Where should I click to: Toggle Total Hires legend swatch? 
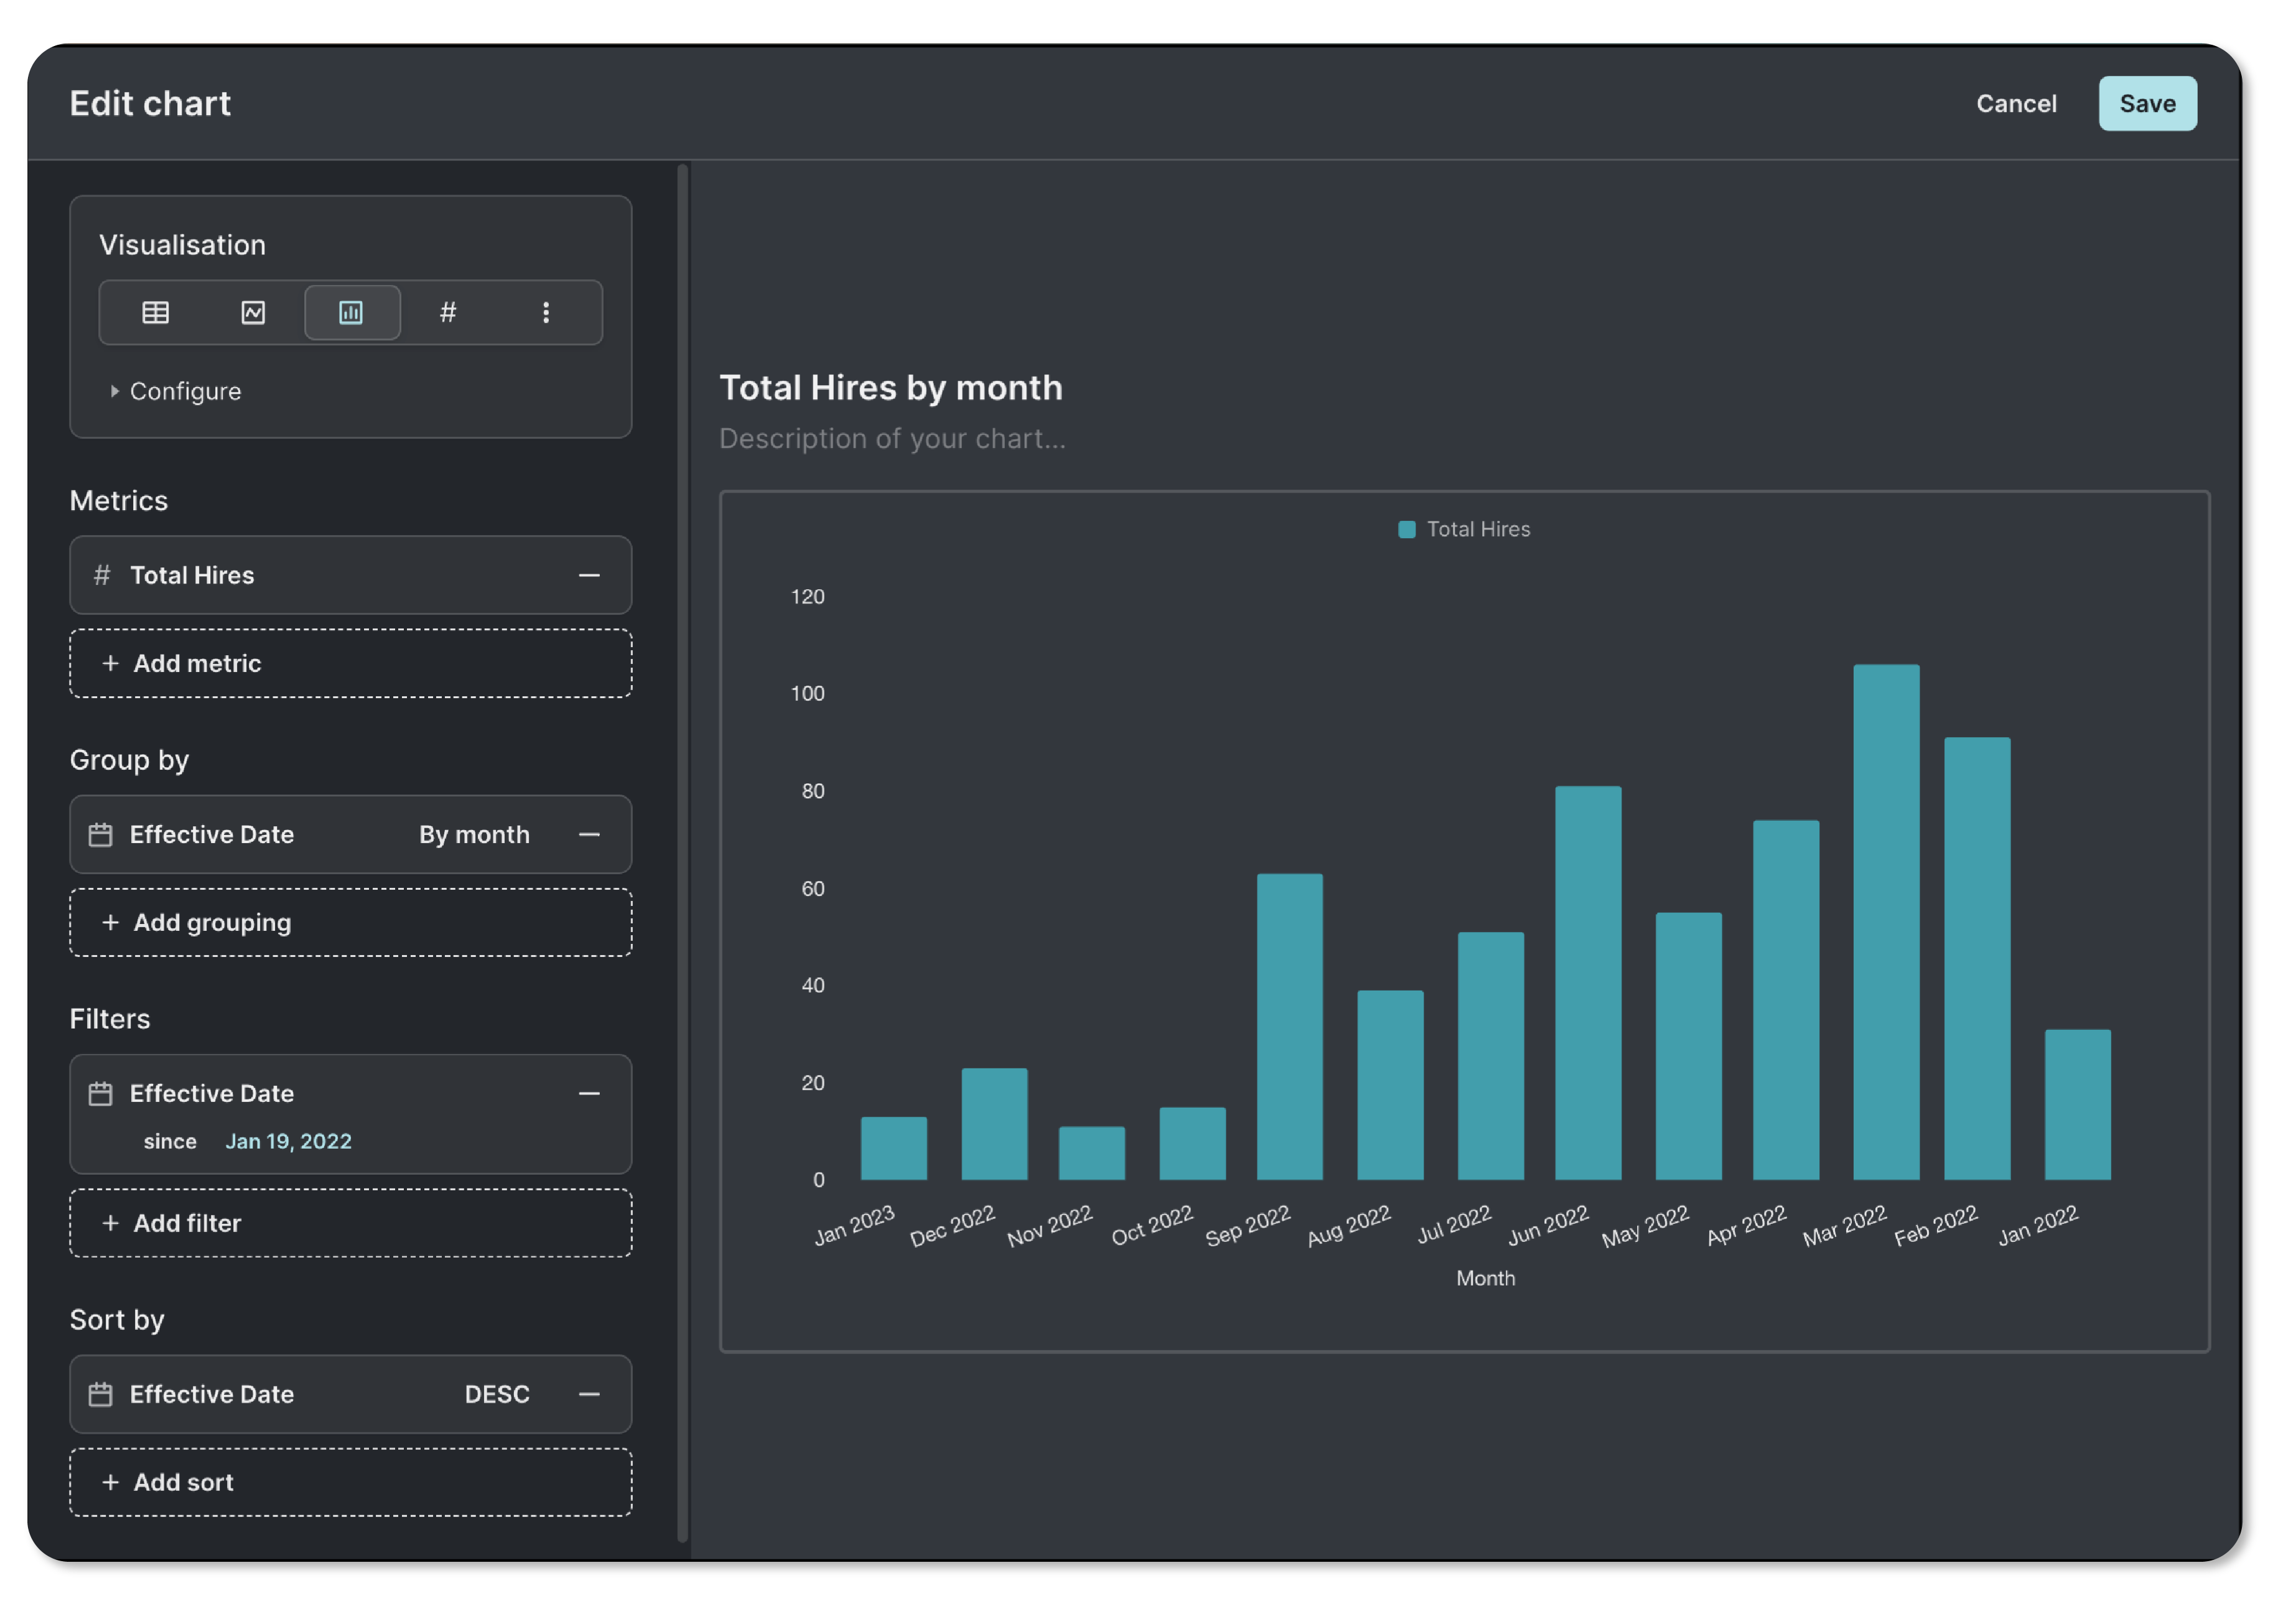click(x=1406, y=529)
